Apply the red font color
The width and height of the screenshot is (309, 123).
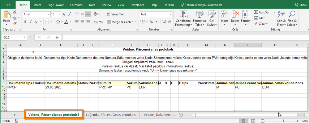pyautogui.click(x=66, y=22)
